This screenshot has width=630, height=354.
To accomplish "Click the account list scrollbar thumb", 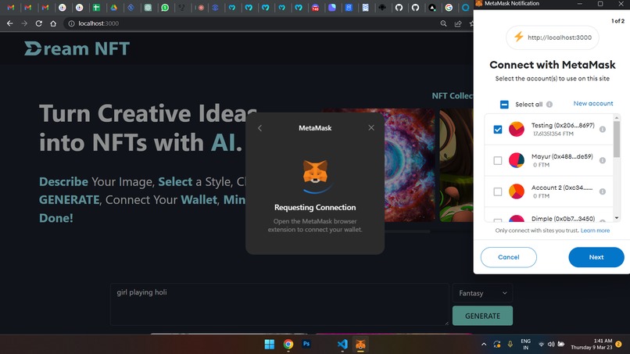I will pyautogui.click(x=617, y=139).
